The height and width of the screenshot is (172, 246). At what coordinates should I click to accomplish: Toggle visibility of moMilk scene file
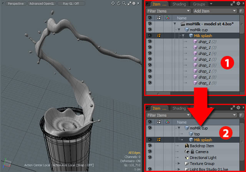(150, 24)
